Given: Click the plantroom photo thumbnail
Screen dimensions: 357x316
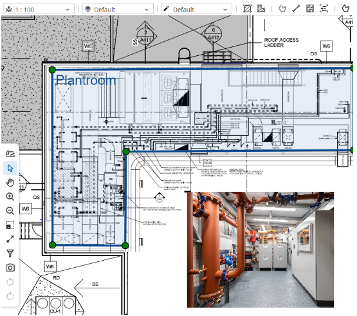Looking at the screenshot, I should 261,250.
